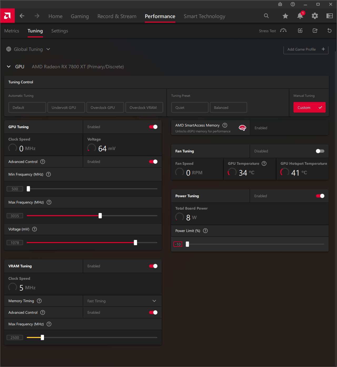
Task: Click the bug report icon
Action: (280, 4)
